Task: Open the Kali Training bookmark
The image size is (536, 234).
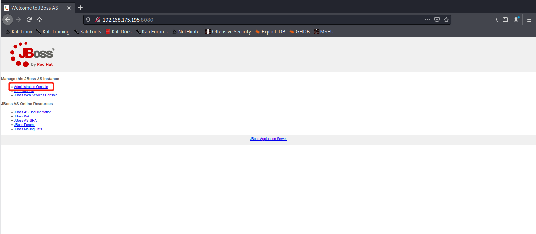Action: point(53,32)
